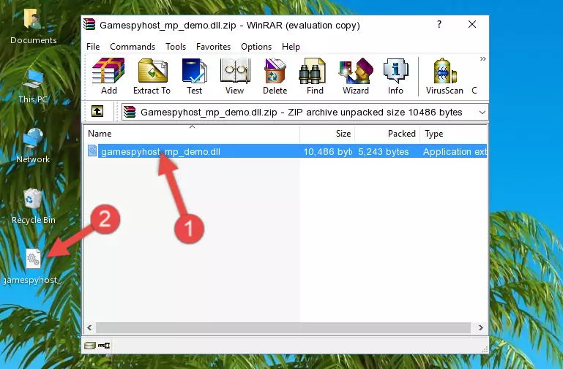Open the archive path dropdown
The width and height of the screenshot is (563, 369).
point(482,113)
